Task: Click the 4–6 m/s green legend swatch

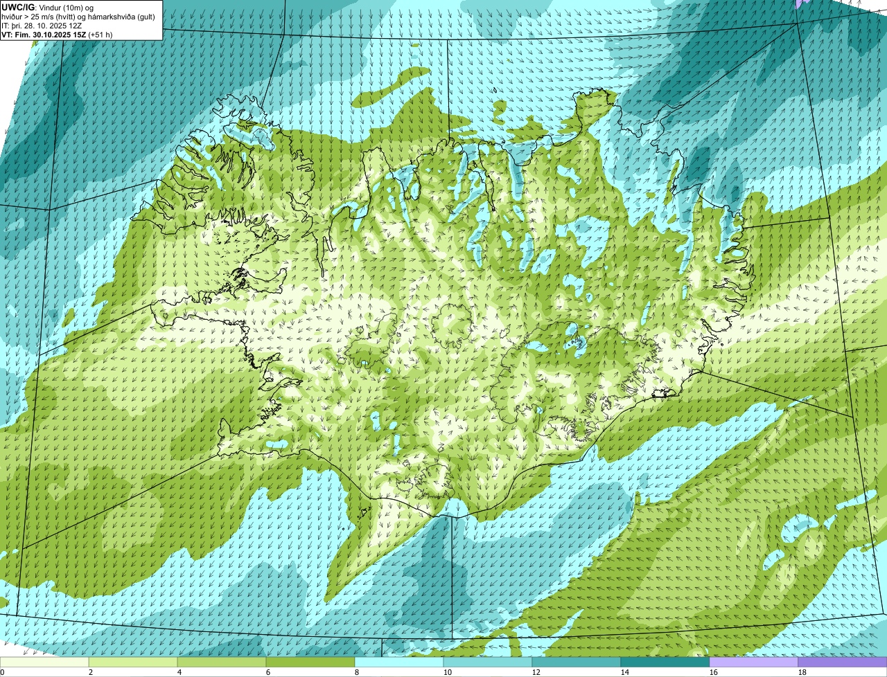Action: 222,662
